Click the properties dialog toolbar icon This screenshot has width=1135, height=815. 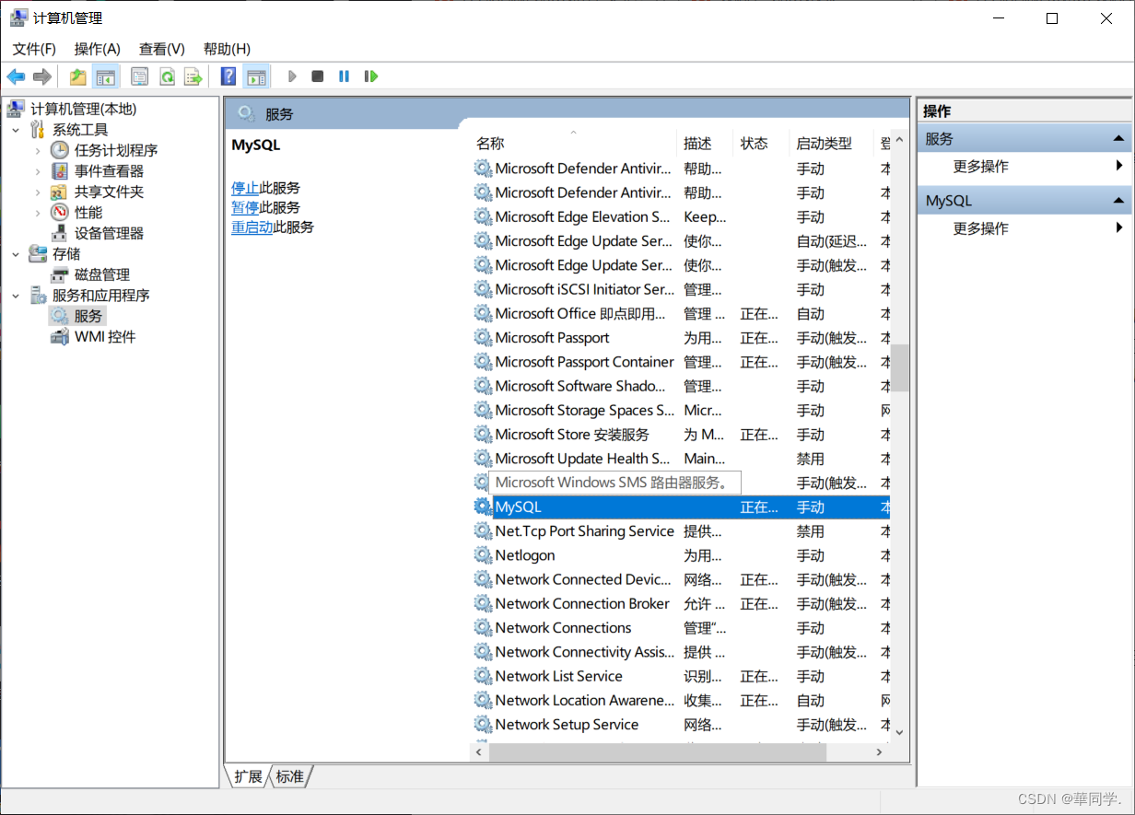pyautogui.click(x=139, y=76)
